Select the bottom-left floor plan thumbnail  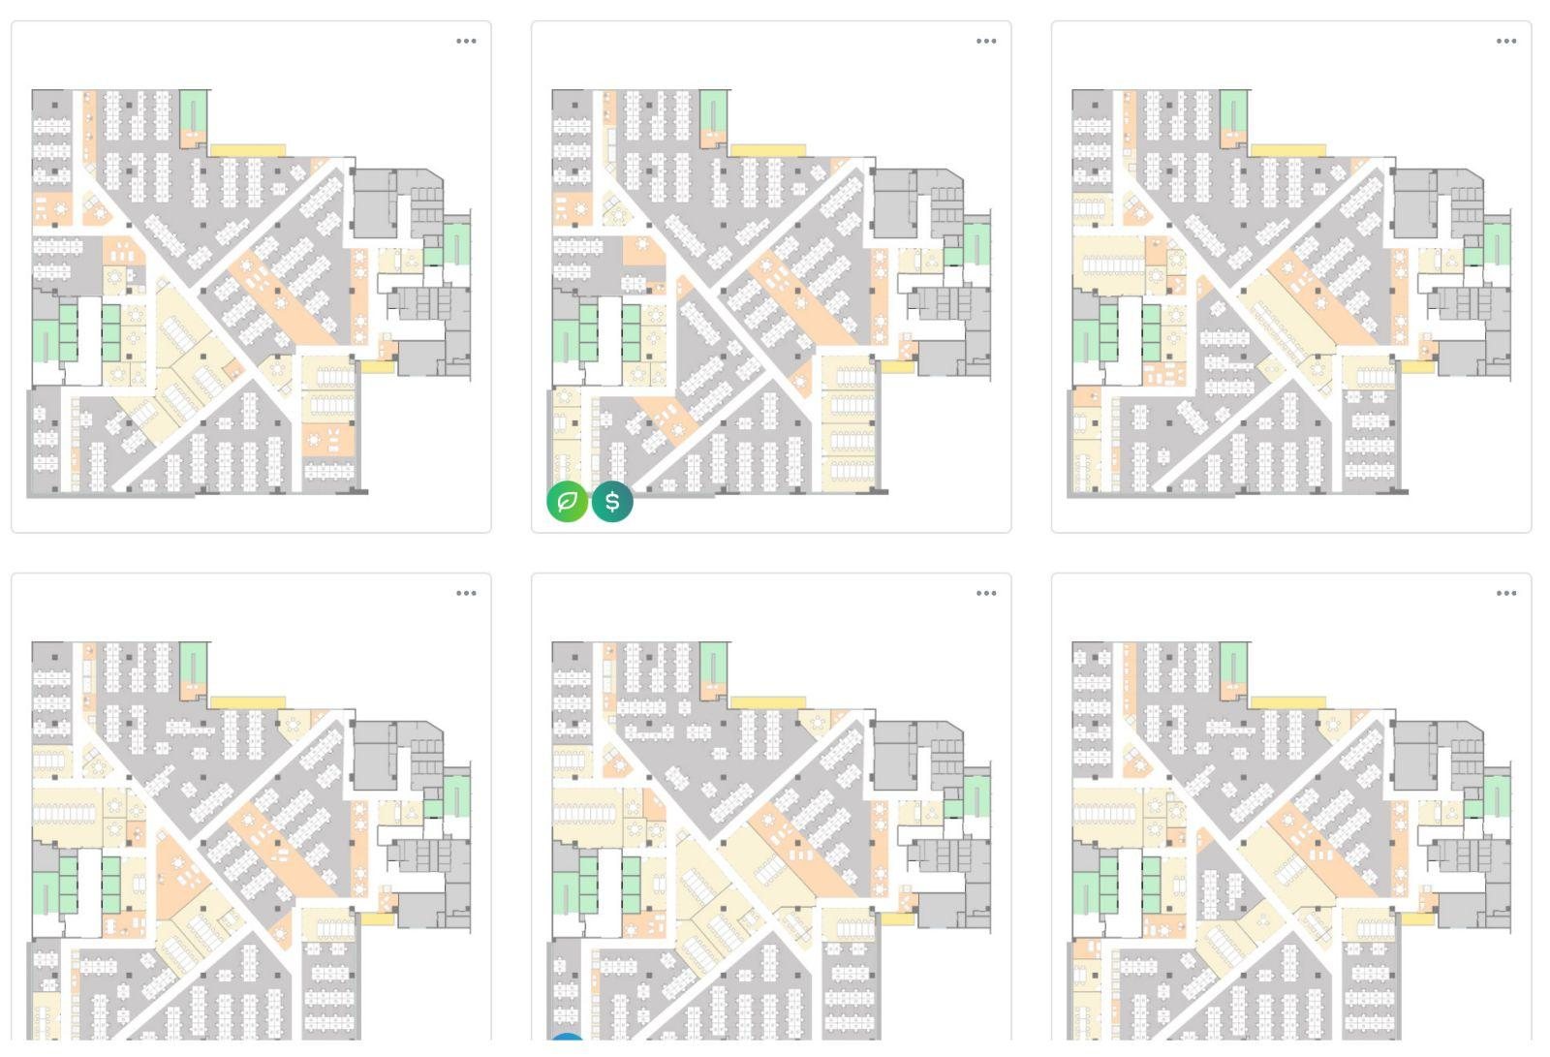coord(251,840)
